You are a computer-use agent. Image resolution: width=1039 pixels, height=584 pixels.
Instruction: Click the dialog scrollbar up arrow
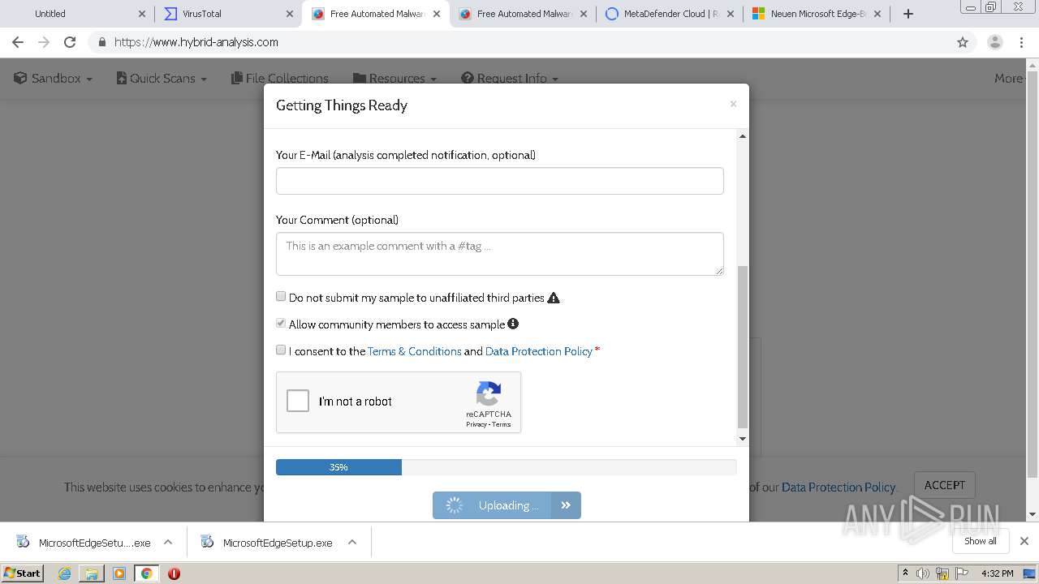click(742, 136)
